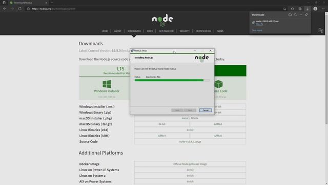Switch to the LTS release tab
Viewport: 328px width, 185px height.
120,70
